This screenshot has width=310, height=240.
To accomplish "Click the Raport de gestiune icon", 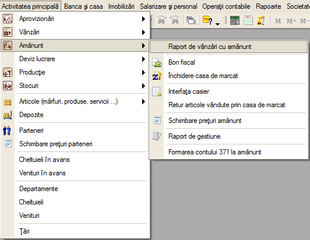I will pos(157,136).
